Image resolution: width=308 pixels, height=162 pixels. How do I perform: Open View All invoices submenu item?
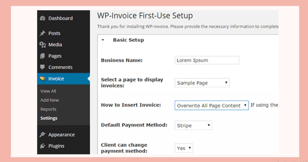click(48, 91)
